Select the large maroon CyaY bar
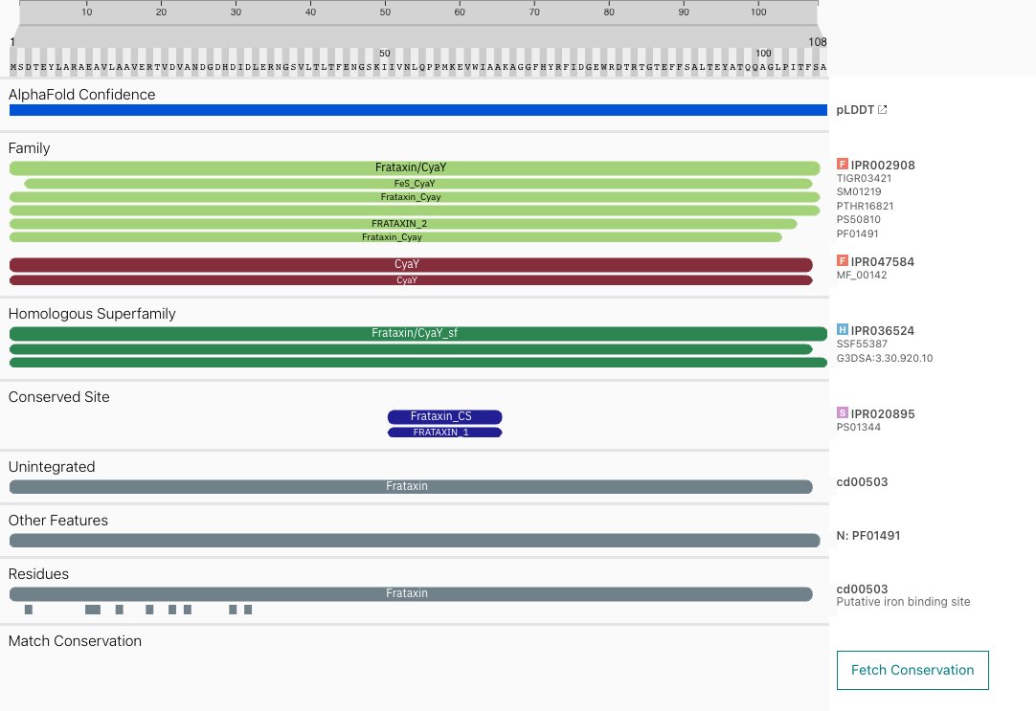1036x711 pixels. (411, 264)
